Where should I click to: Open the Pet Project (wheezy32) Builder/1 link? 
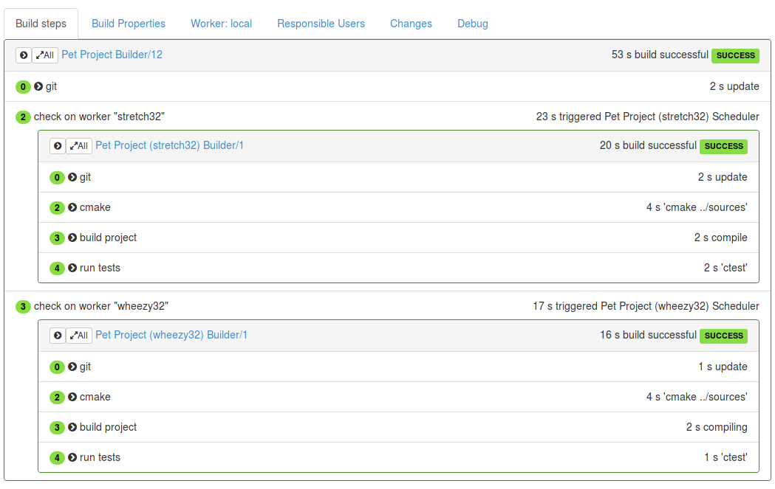[171, 335]
